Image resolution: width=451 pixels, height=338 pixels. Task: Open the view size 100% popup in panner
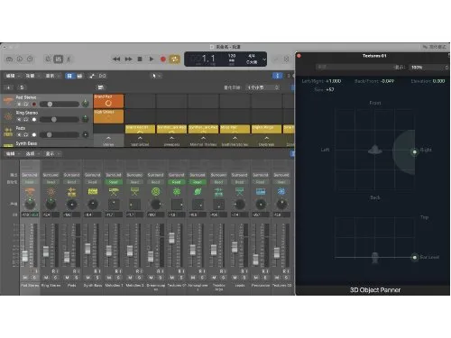click(x=429, y=68)
